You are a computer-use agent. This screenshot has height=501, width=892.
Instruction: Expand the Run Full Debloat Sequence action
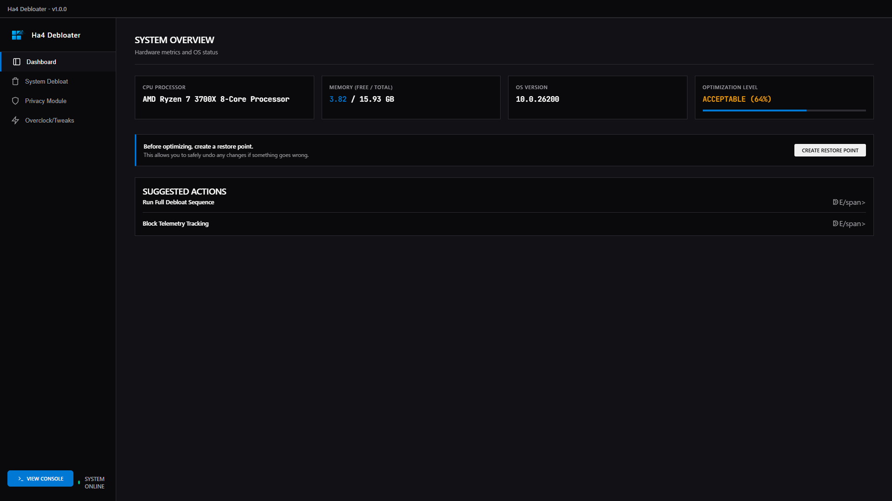[x=178, y=202]
